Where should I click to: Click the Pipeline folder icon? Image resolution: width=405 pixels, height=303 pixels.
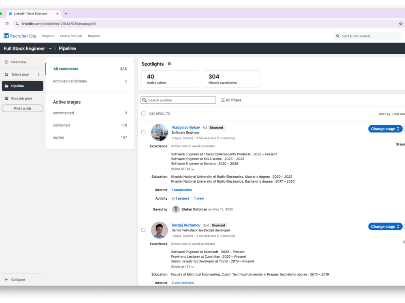click(6, 86)
